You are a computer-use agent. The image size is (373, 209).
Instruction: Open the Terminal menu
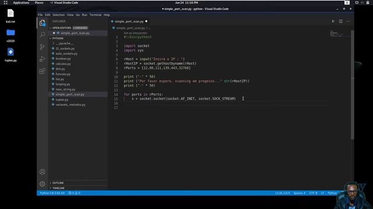[96, 15]
